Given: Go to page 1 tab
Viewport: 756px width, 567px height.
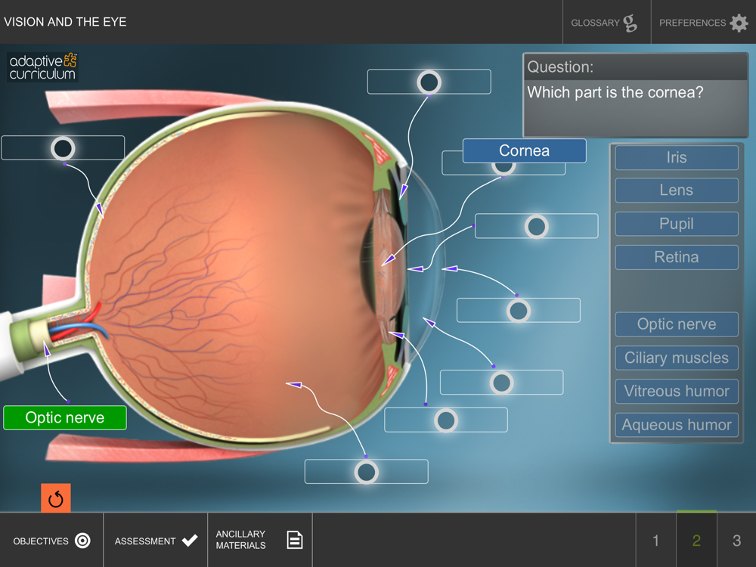Looking at the screenshot, I should 655,540.
